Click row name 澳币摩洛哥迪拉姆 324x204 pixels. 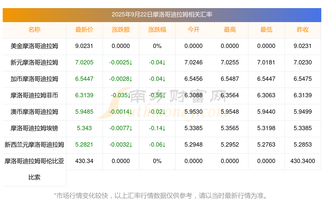[x=34, y=112]
